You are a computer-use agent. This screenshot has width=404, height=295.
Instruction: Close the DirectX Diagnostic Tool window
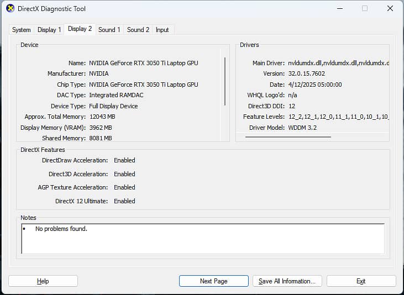(390, 8)
